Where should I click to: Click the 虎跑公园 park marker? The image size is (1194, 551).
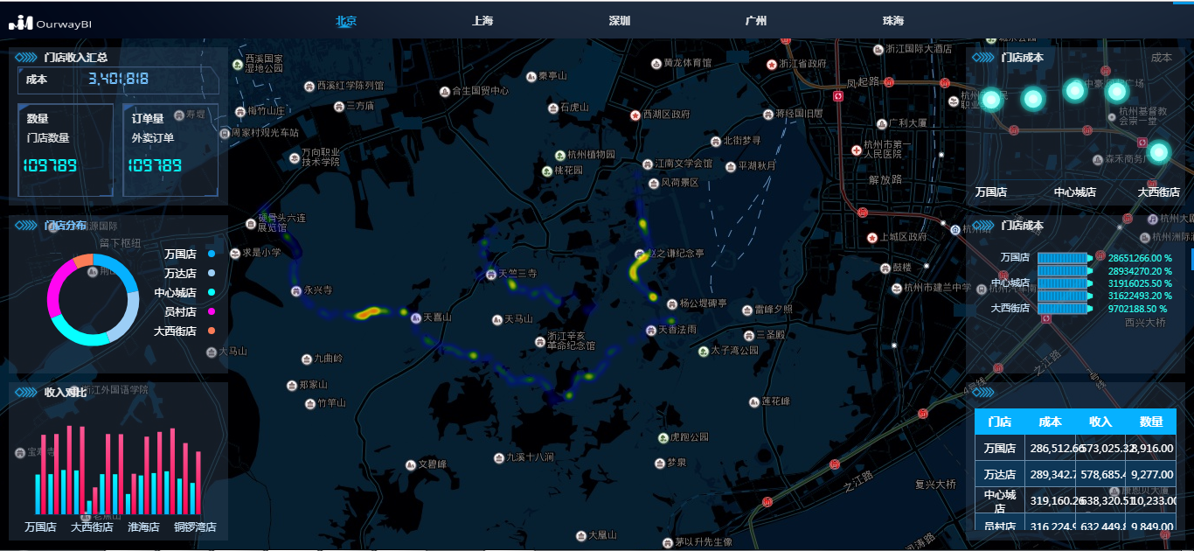[x=663, y=437]
